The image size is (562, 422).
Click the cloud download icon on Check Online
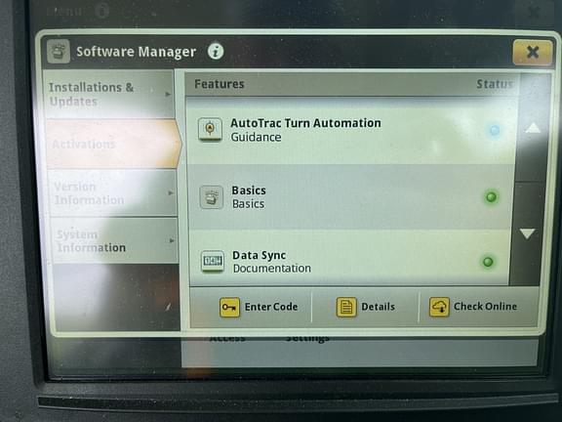click(x=439, y=307)
